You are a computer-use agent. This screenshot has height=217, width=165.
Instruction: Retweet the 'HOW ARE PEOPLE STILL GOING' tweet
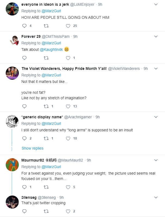[46, 26]
